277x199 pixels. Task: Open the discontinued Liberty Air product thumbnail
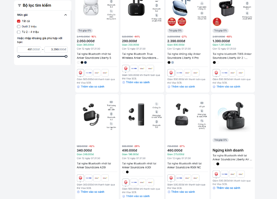pyautogui.click(x=233, y=117)
